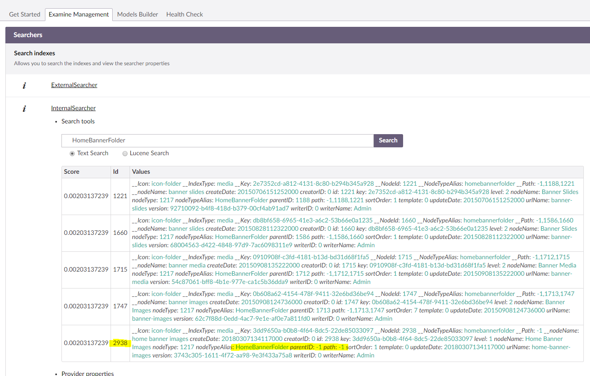Focus the HomeBannerFolder search input field
Image resolution: width=590 pixels, height=376 pixels.
point(217,141)
